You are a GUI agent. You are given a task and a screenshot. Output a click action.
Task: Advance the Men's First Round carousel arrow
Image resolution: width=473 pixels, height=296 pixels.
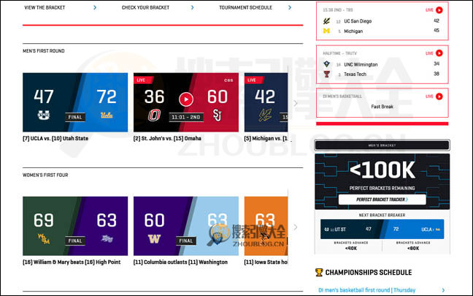click(x=296, y=103)
